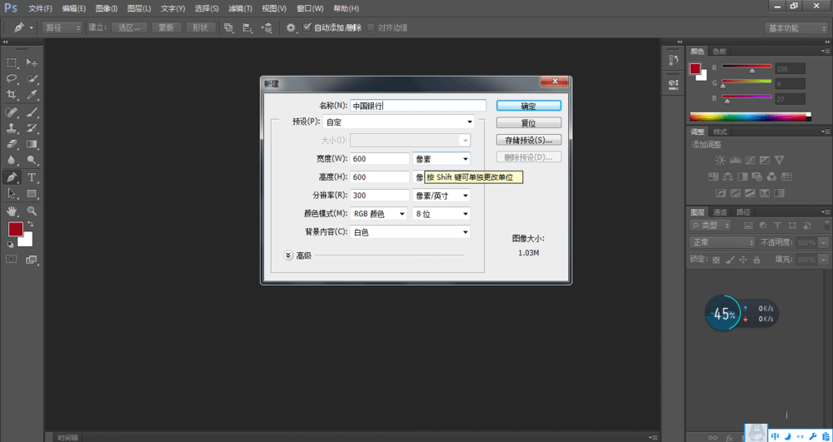Switch to the 路径 paths tab
The image size is (833, 442).
click(x=742, y=211)
